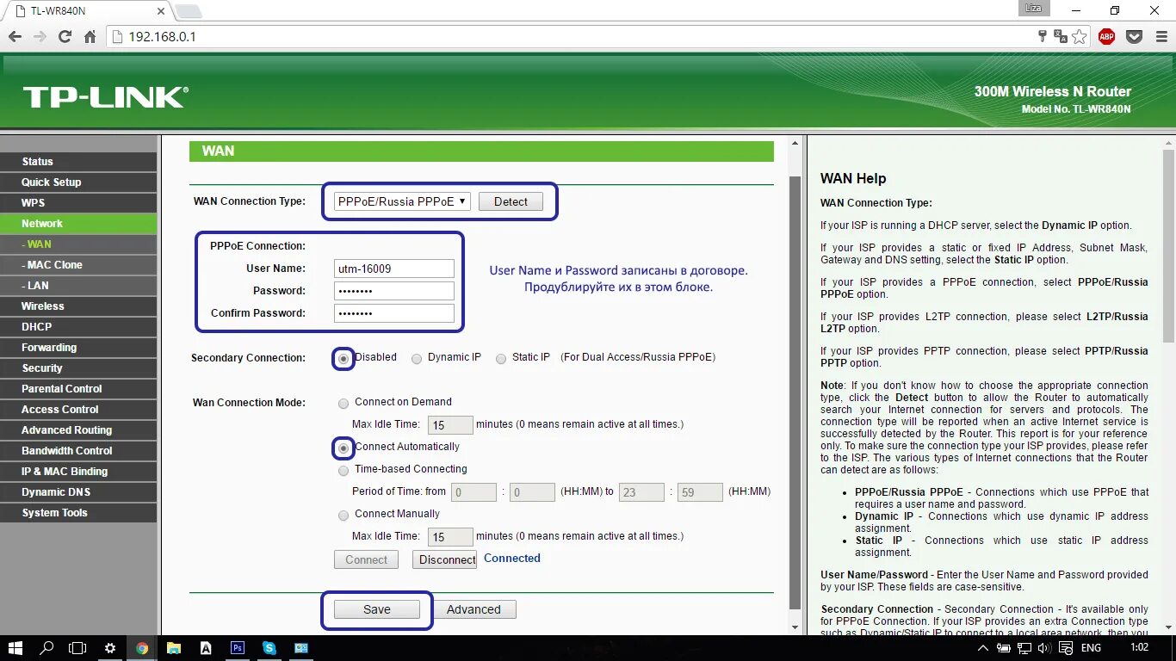Open the Windows Start menu
The image size is (1176, 661).
point(15,648)
